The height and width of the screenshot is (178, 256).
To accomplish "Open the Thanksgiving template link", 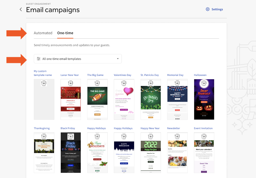I will tap(41, 128).
